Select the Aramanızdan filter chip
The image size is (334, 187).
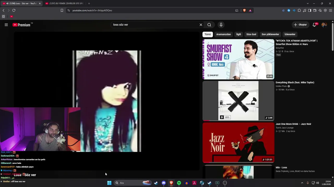pos(224,34)
